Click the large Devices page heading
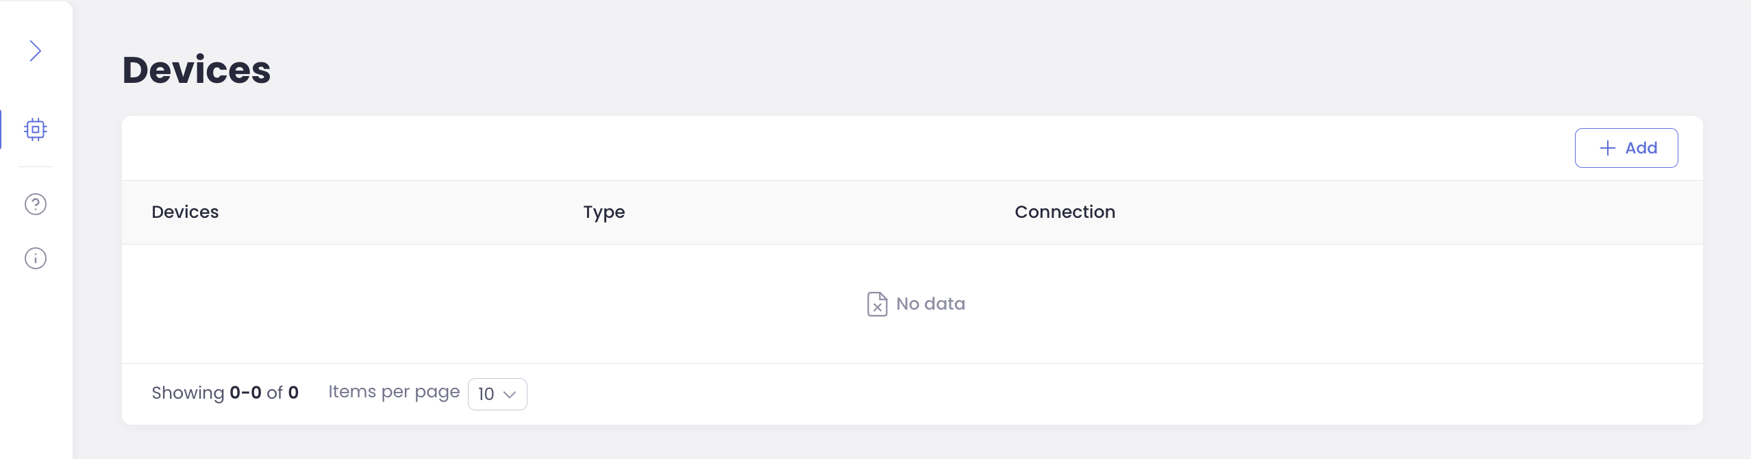The height and width of the screenshot is (459, 1751). pyautogui.click(x=197, y=70)
